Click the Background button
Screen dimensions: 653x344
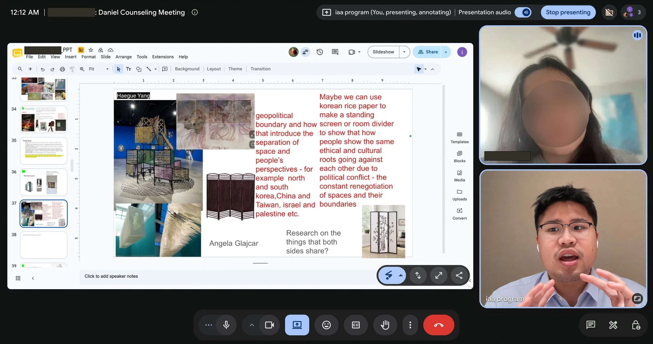pyautogui.click(x=187, y=69)
